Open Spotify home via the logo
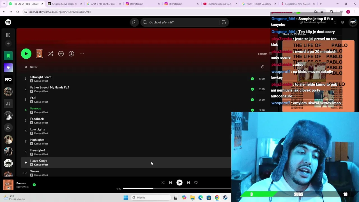359x202 pixels. pos(8,22)
